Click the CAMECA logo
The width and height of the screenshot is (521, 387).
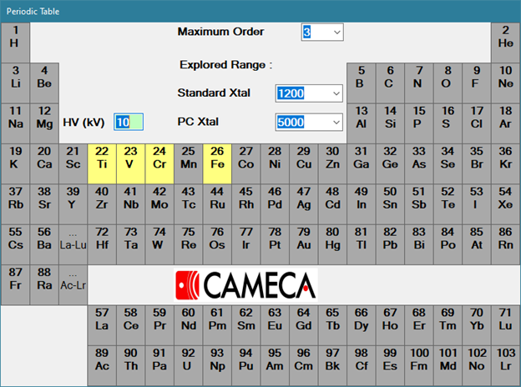[245, 285]
